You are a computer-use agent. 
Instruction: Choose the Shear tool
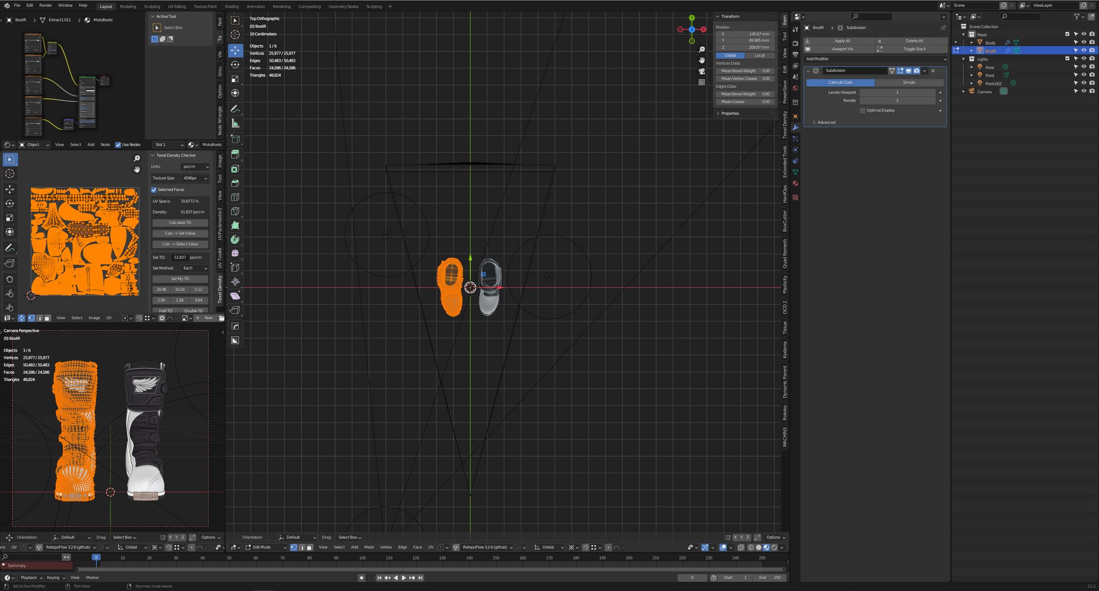click(x=235, y=296)
